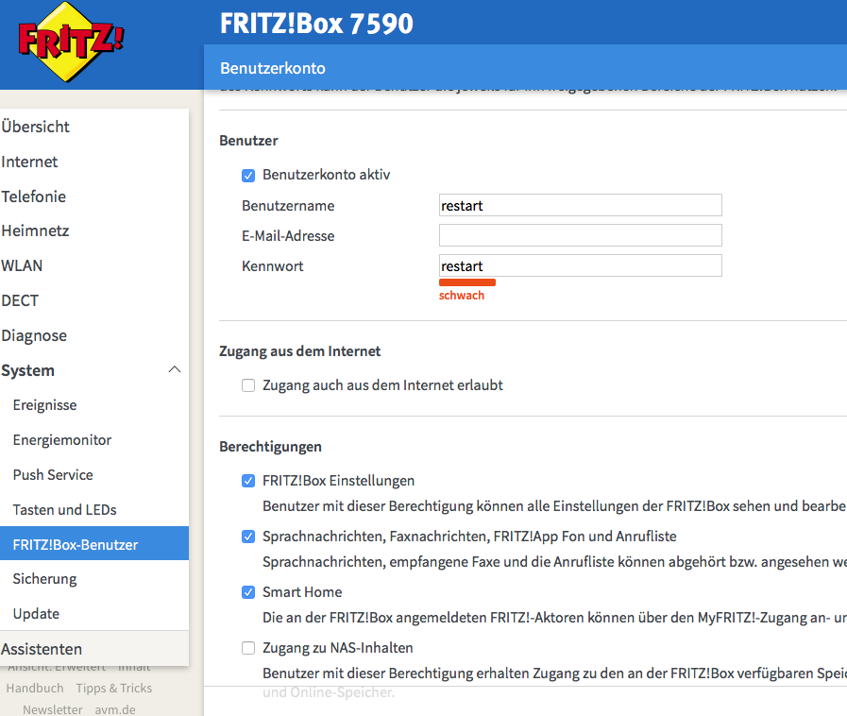Collapse the System menu chevron
The height and width of the screenshot is (716, 847).
pyautogui.click(x=175, y=369)
